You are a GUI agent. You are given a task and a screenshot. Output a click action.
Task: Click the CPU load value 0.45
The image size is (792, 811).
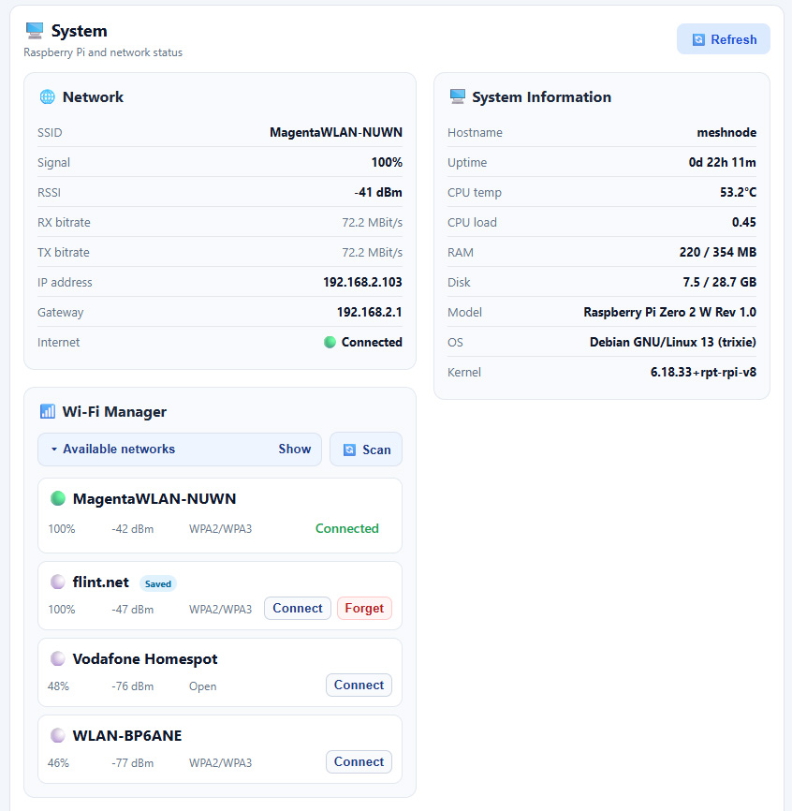[744, 222]
